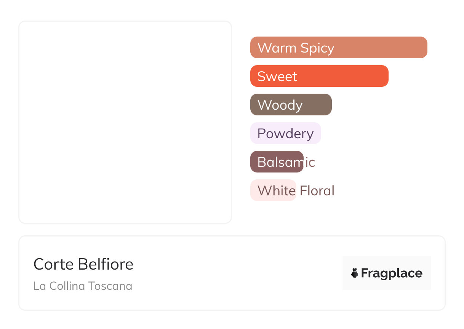Click the "Powdery" label text
The image size is (464, 329).
285,134
